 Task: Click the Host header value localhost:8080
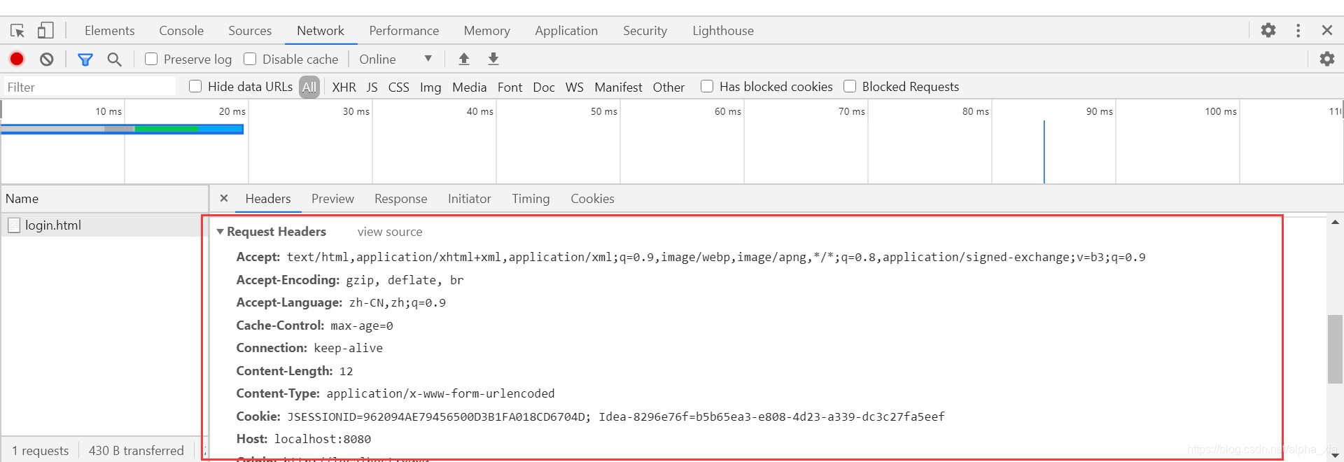pos(322,439)
